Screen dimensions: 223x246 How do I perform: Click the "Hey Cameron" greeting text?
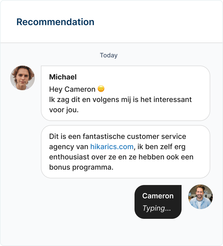click(73, 89)
